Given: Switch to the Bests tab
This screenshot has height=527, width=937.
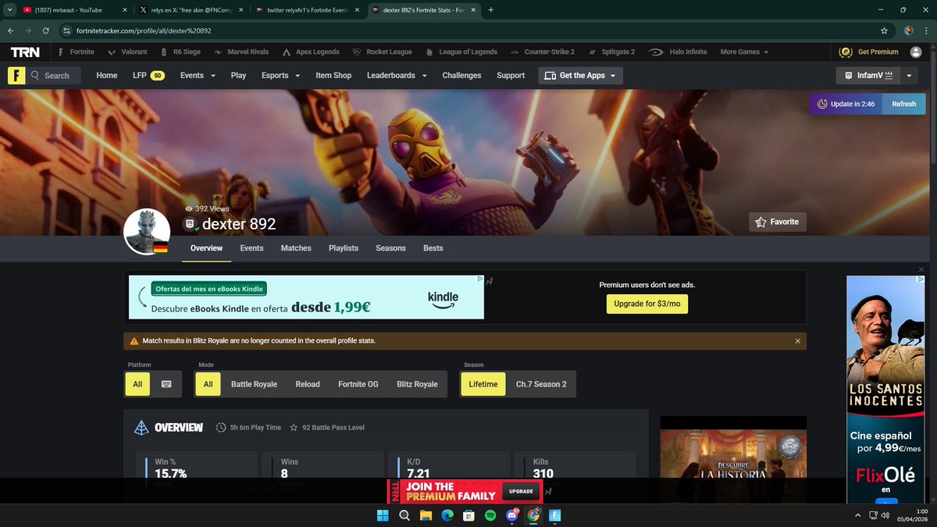Looking at the screenshot, I should [433, 247].
